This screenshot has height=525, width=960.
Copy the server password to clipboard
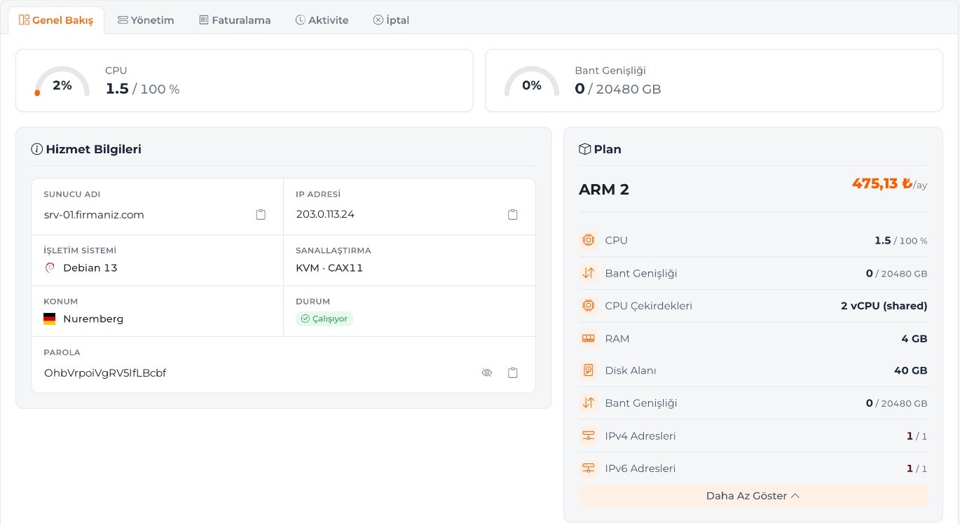513,373
